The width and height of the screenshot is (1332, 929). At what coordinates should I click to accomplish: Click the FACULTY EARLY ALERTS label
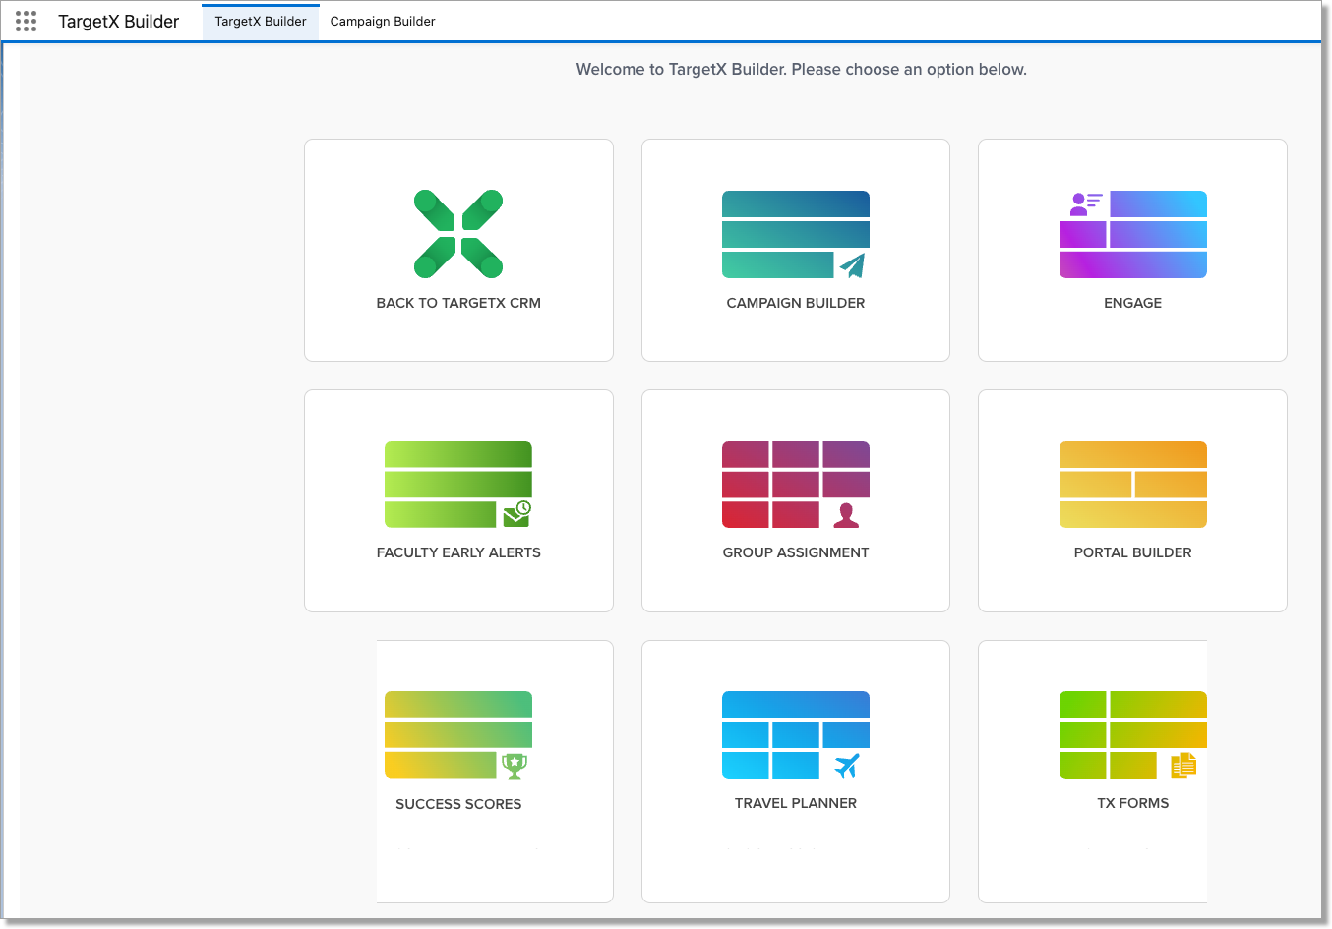[x=458, y=552]
